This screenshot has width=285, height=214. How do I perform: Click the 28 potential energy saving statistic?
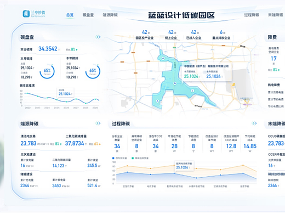pos(174,146)
